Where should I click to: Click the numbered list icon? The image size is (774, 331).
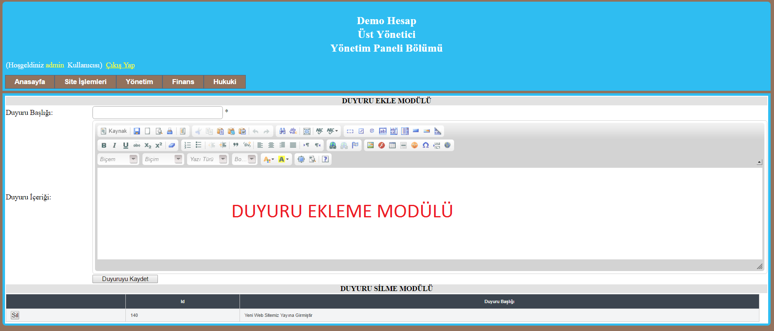tap(187, 145)
